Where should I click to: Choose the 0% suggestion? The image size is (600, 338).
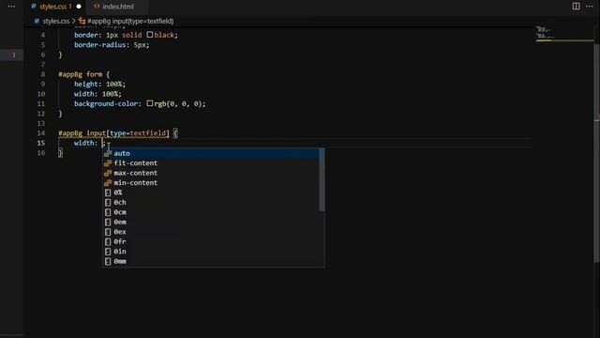tap(211, 192)
